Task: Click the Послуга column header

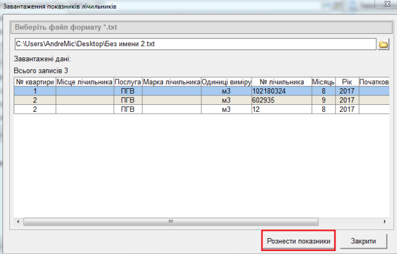Action: (x=127, y=82)
